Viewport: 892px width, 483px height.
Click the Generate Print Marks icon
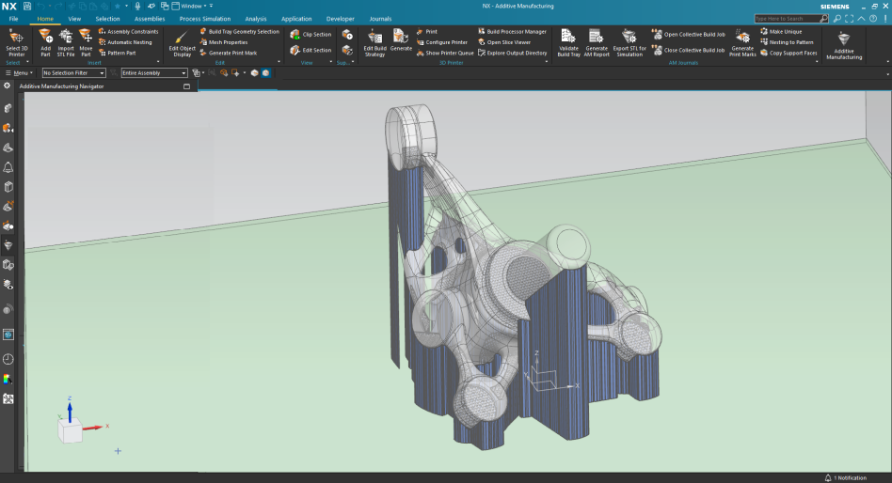coord(742,37)
